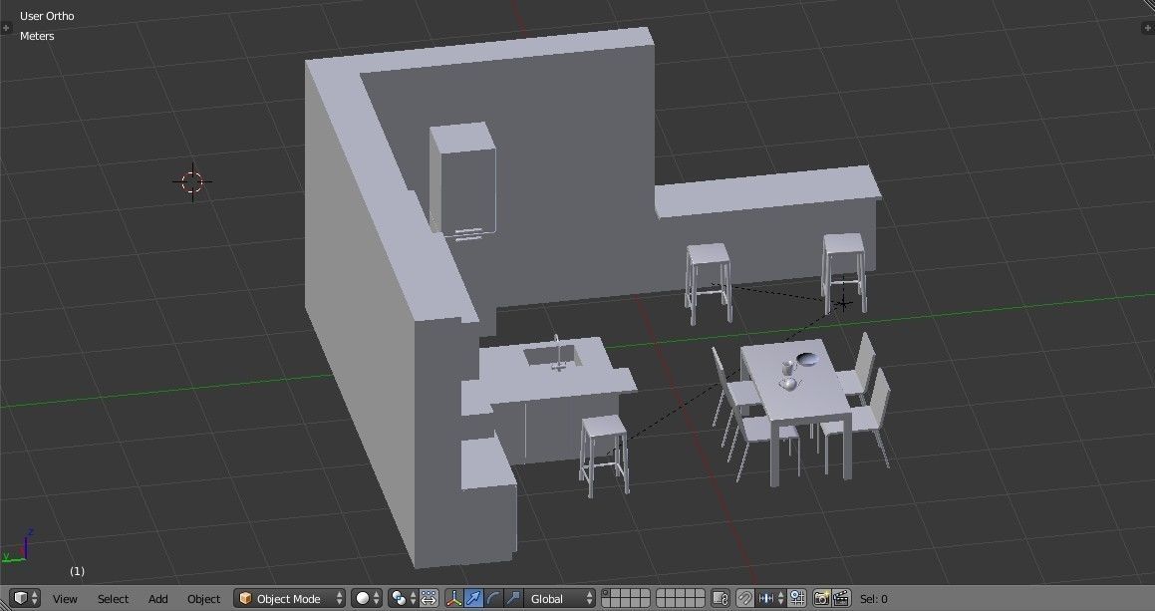Open the snap element increment dropdown
1155x611 pixels.
click(770, 598)
